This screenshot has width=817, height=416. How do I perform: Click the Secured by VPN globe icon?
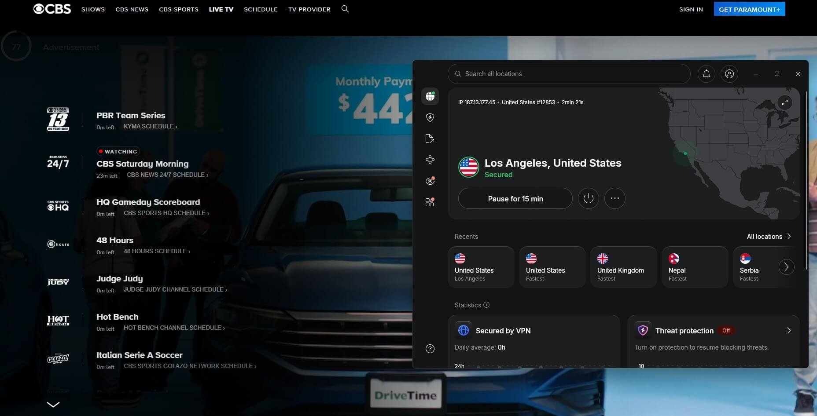(463, 330)
